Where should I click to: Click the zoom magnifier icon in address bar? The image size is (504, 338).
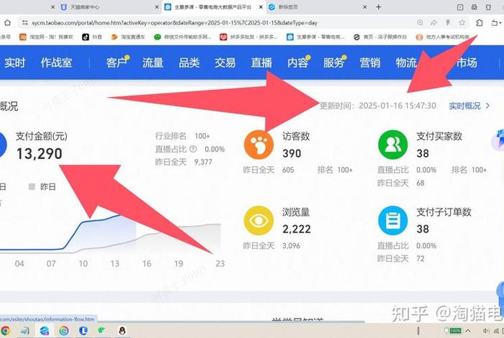tap(420, 22)
